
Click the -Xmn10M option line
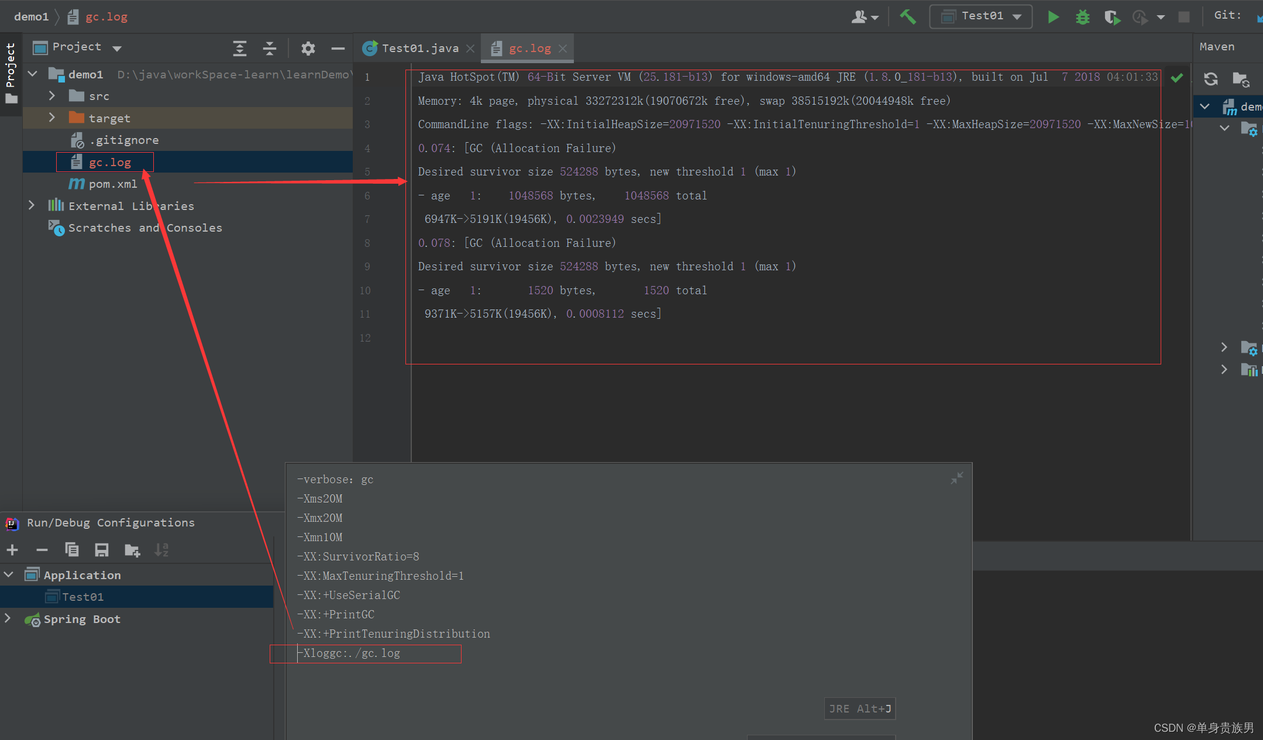[320, 537]
